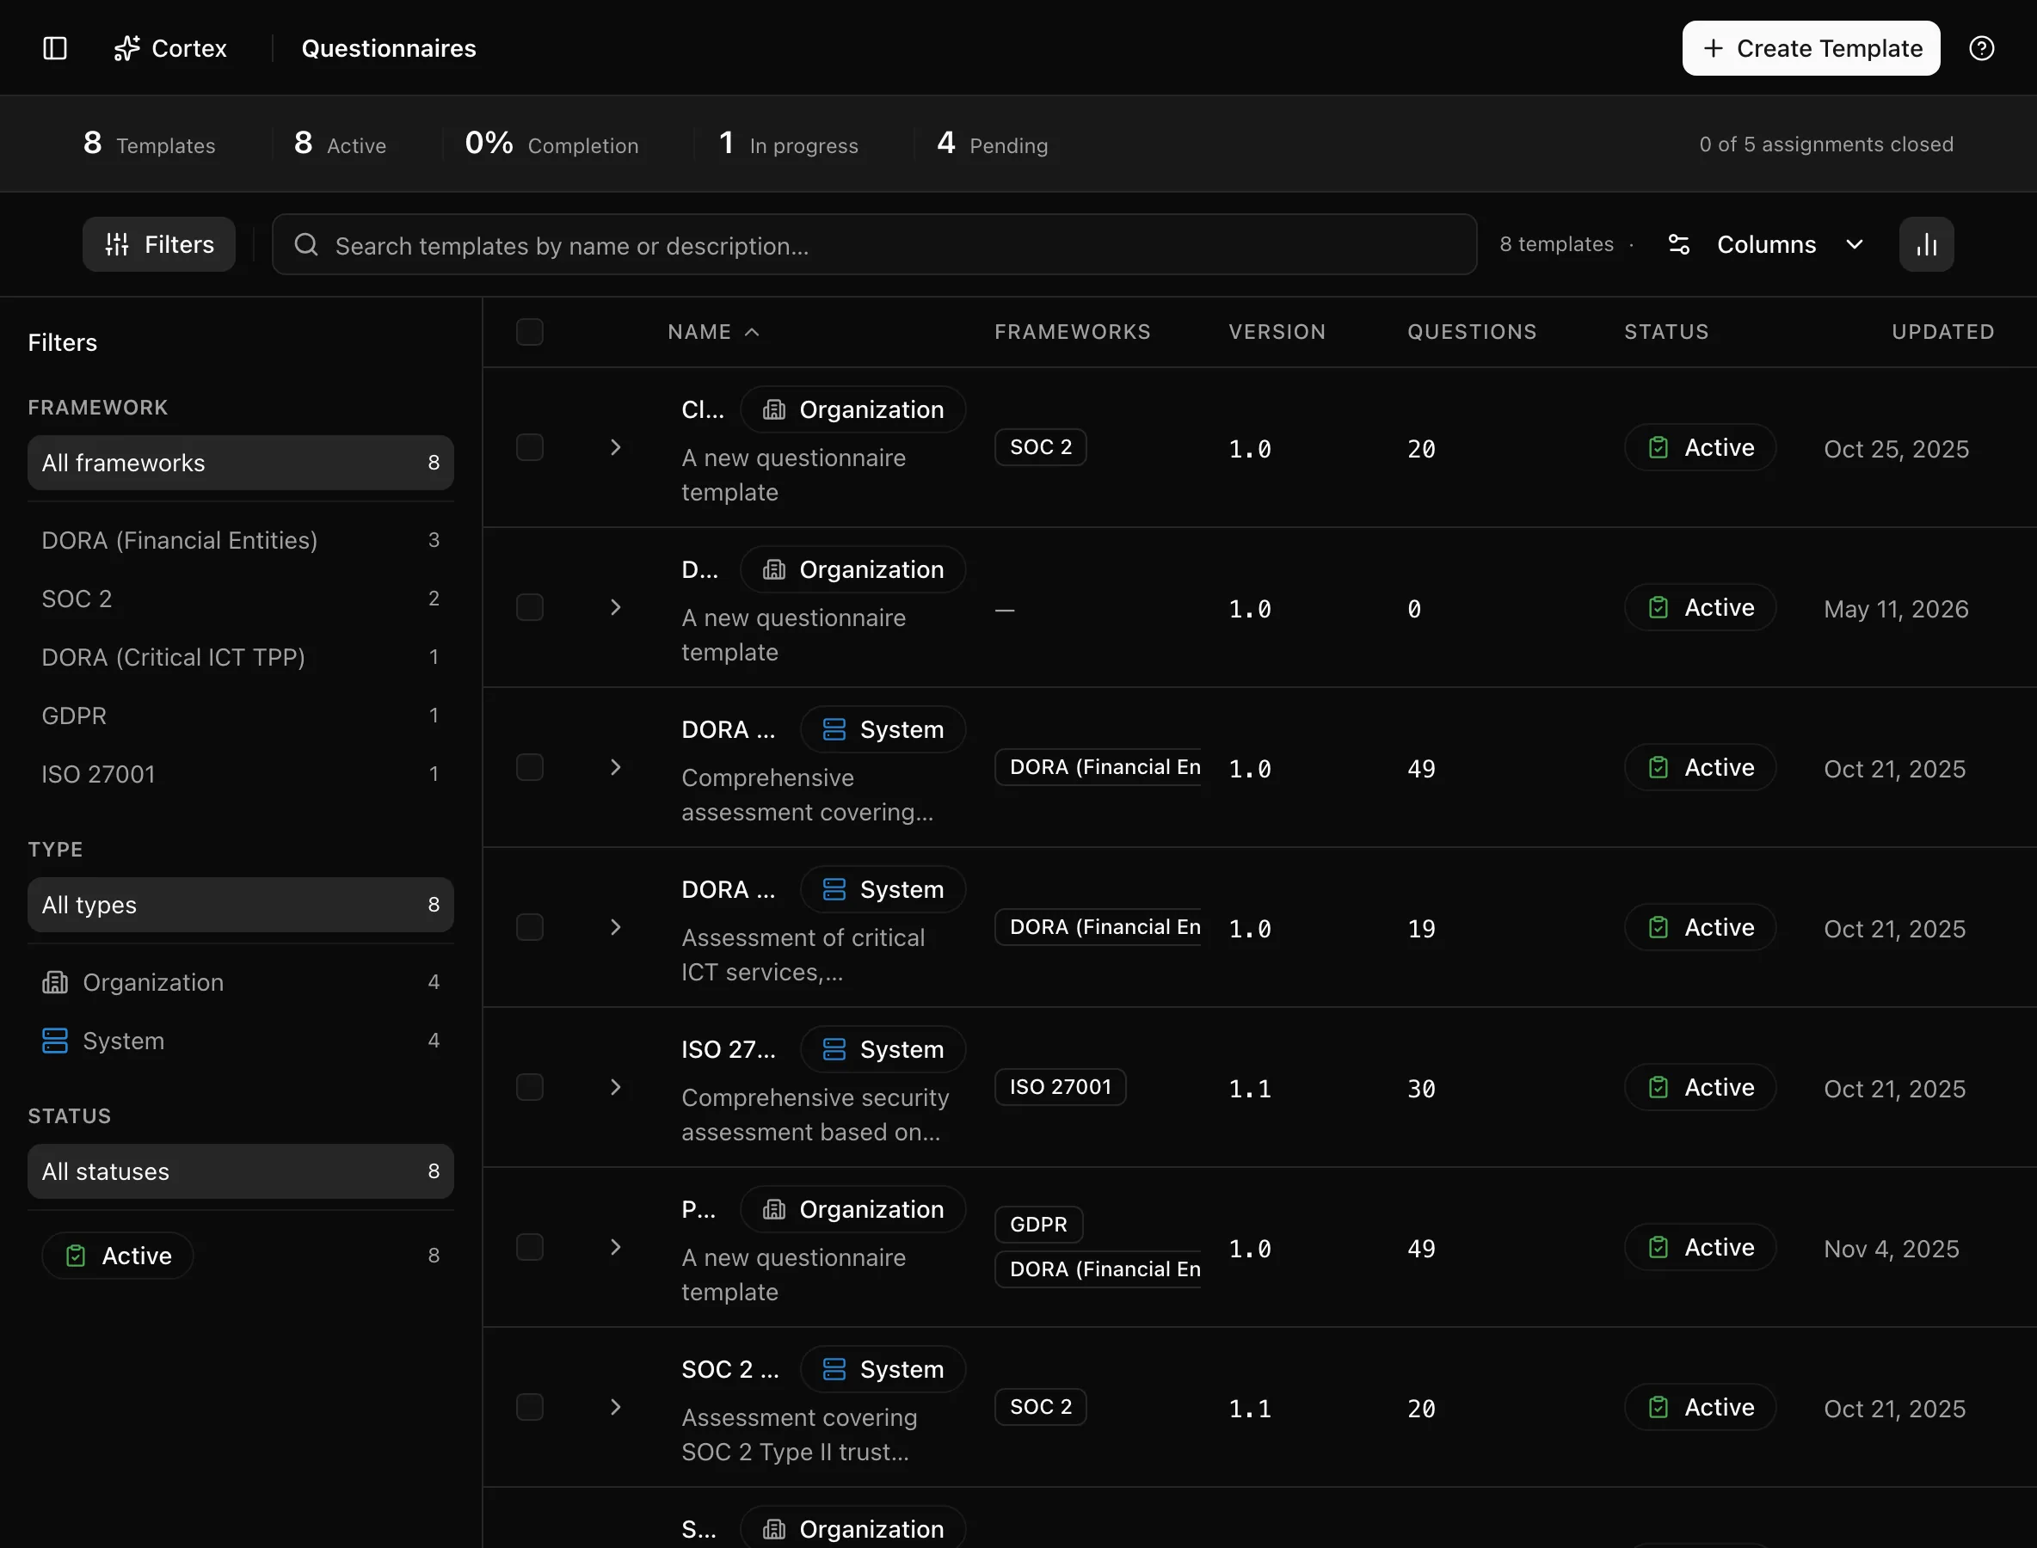
Task: Click the Columns sliders icon
Action: click(x=1679, y=244)
